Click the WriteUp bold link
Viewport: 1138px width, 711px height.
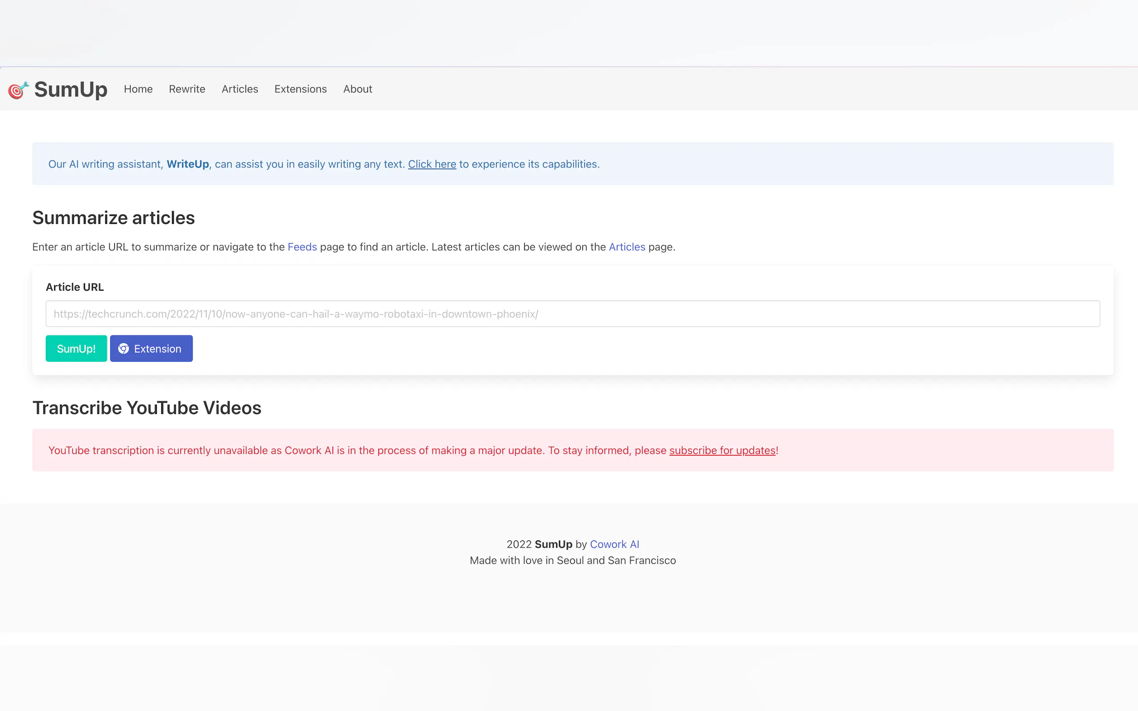tap(187, 164)
